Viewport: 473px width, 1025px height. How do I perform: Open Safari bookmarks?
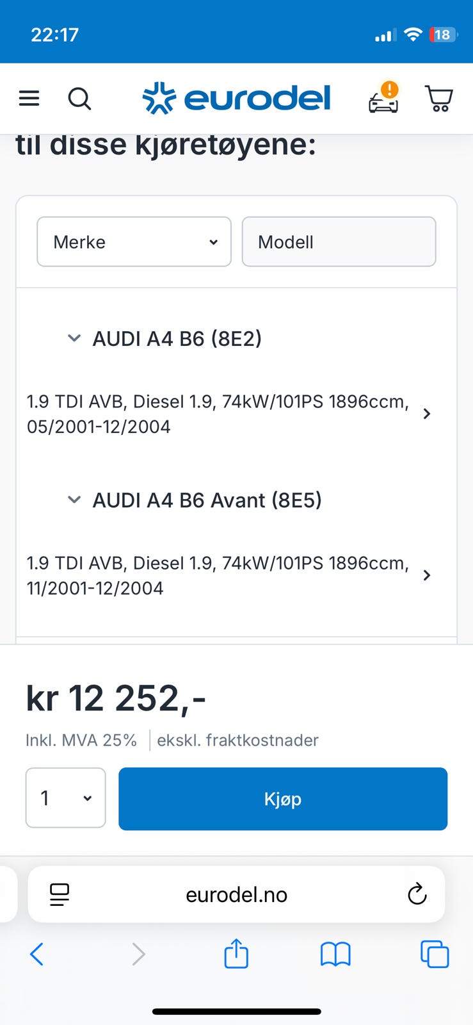pyautogui.click(x=335, y=954)
